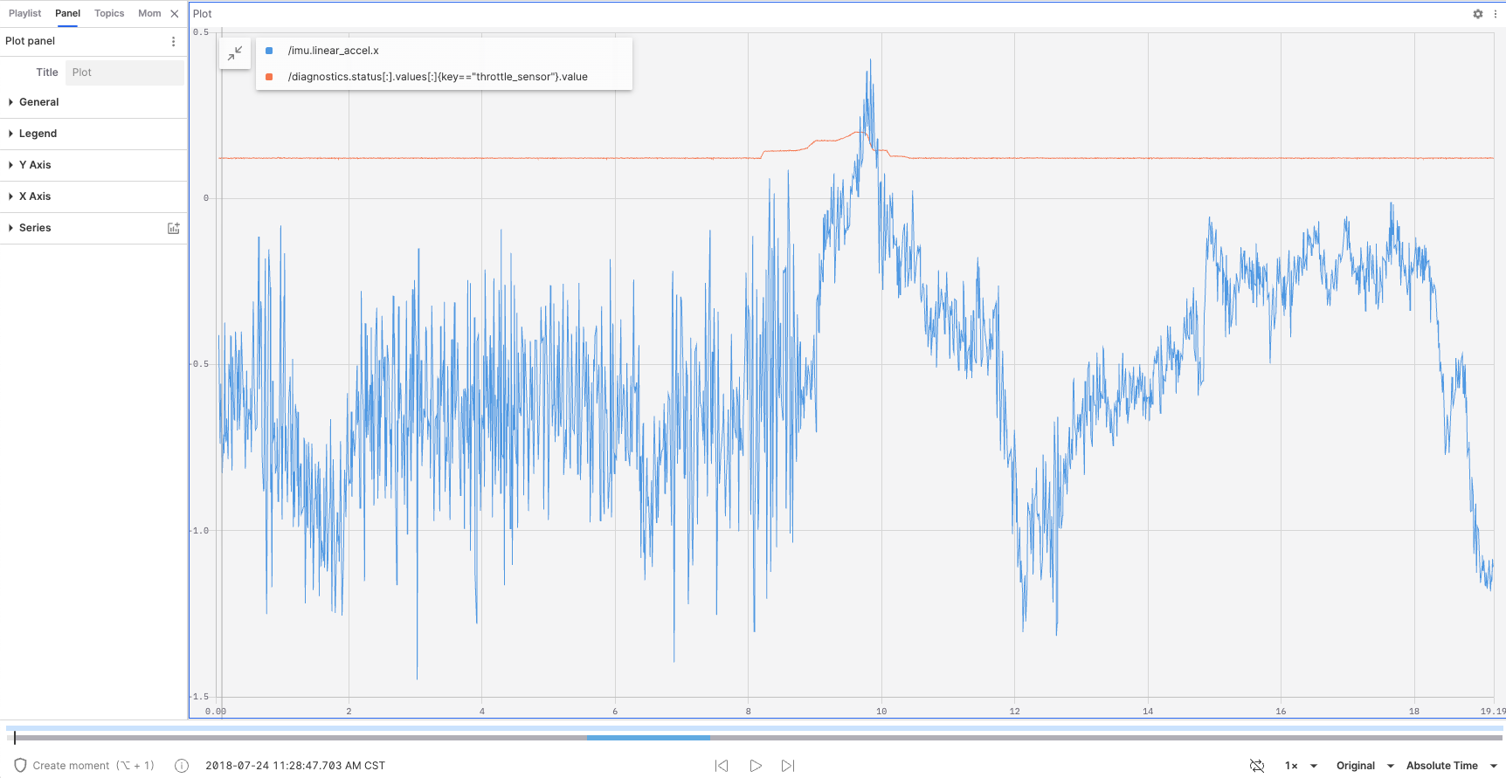Open the Mom tab
The image size is (1506, 778).
pos(149,13)
